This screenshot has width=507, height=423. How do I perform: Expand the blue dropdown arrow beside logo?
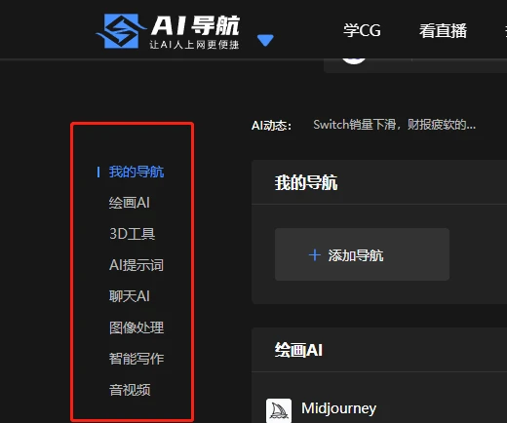pos(265,40)
